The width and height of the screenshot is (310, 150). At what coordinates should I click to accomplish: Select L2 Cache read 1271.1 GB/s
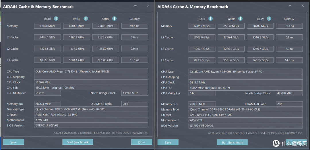pos(47,49)
